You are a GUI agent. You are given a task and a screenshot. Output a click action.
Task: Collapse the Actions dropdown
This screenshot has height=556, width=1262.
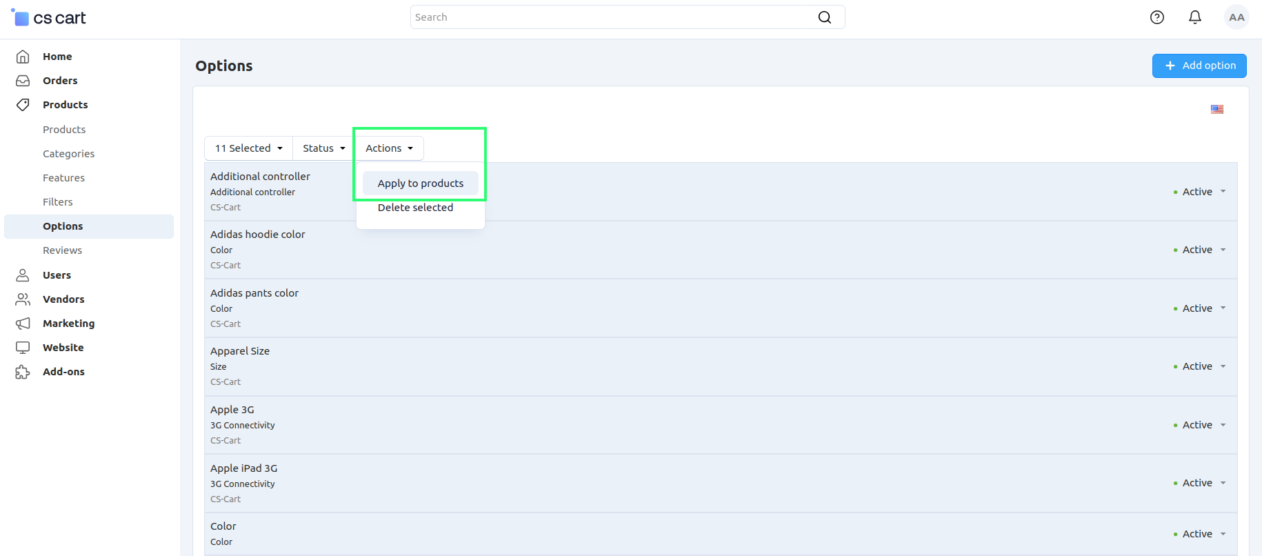[x=390, y=148]
